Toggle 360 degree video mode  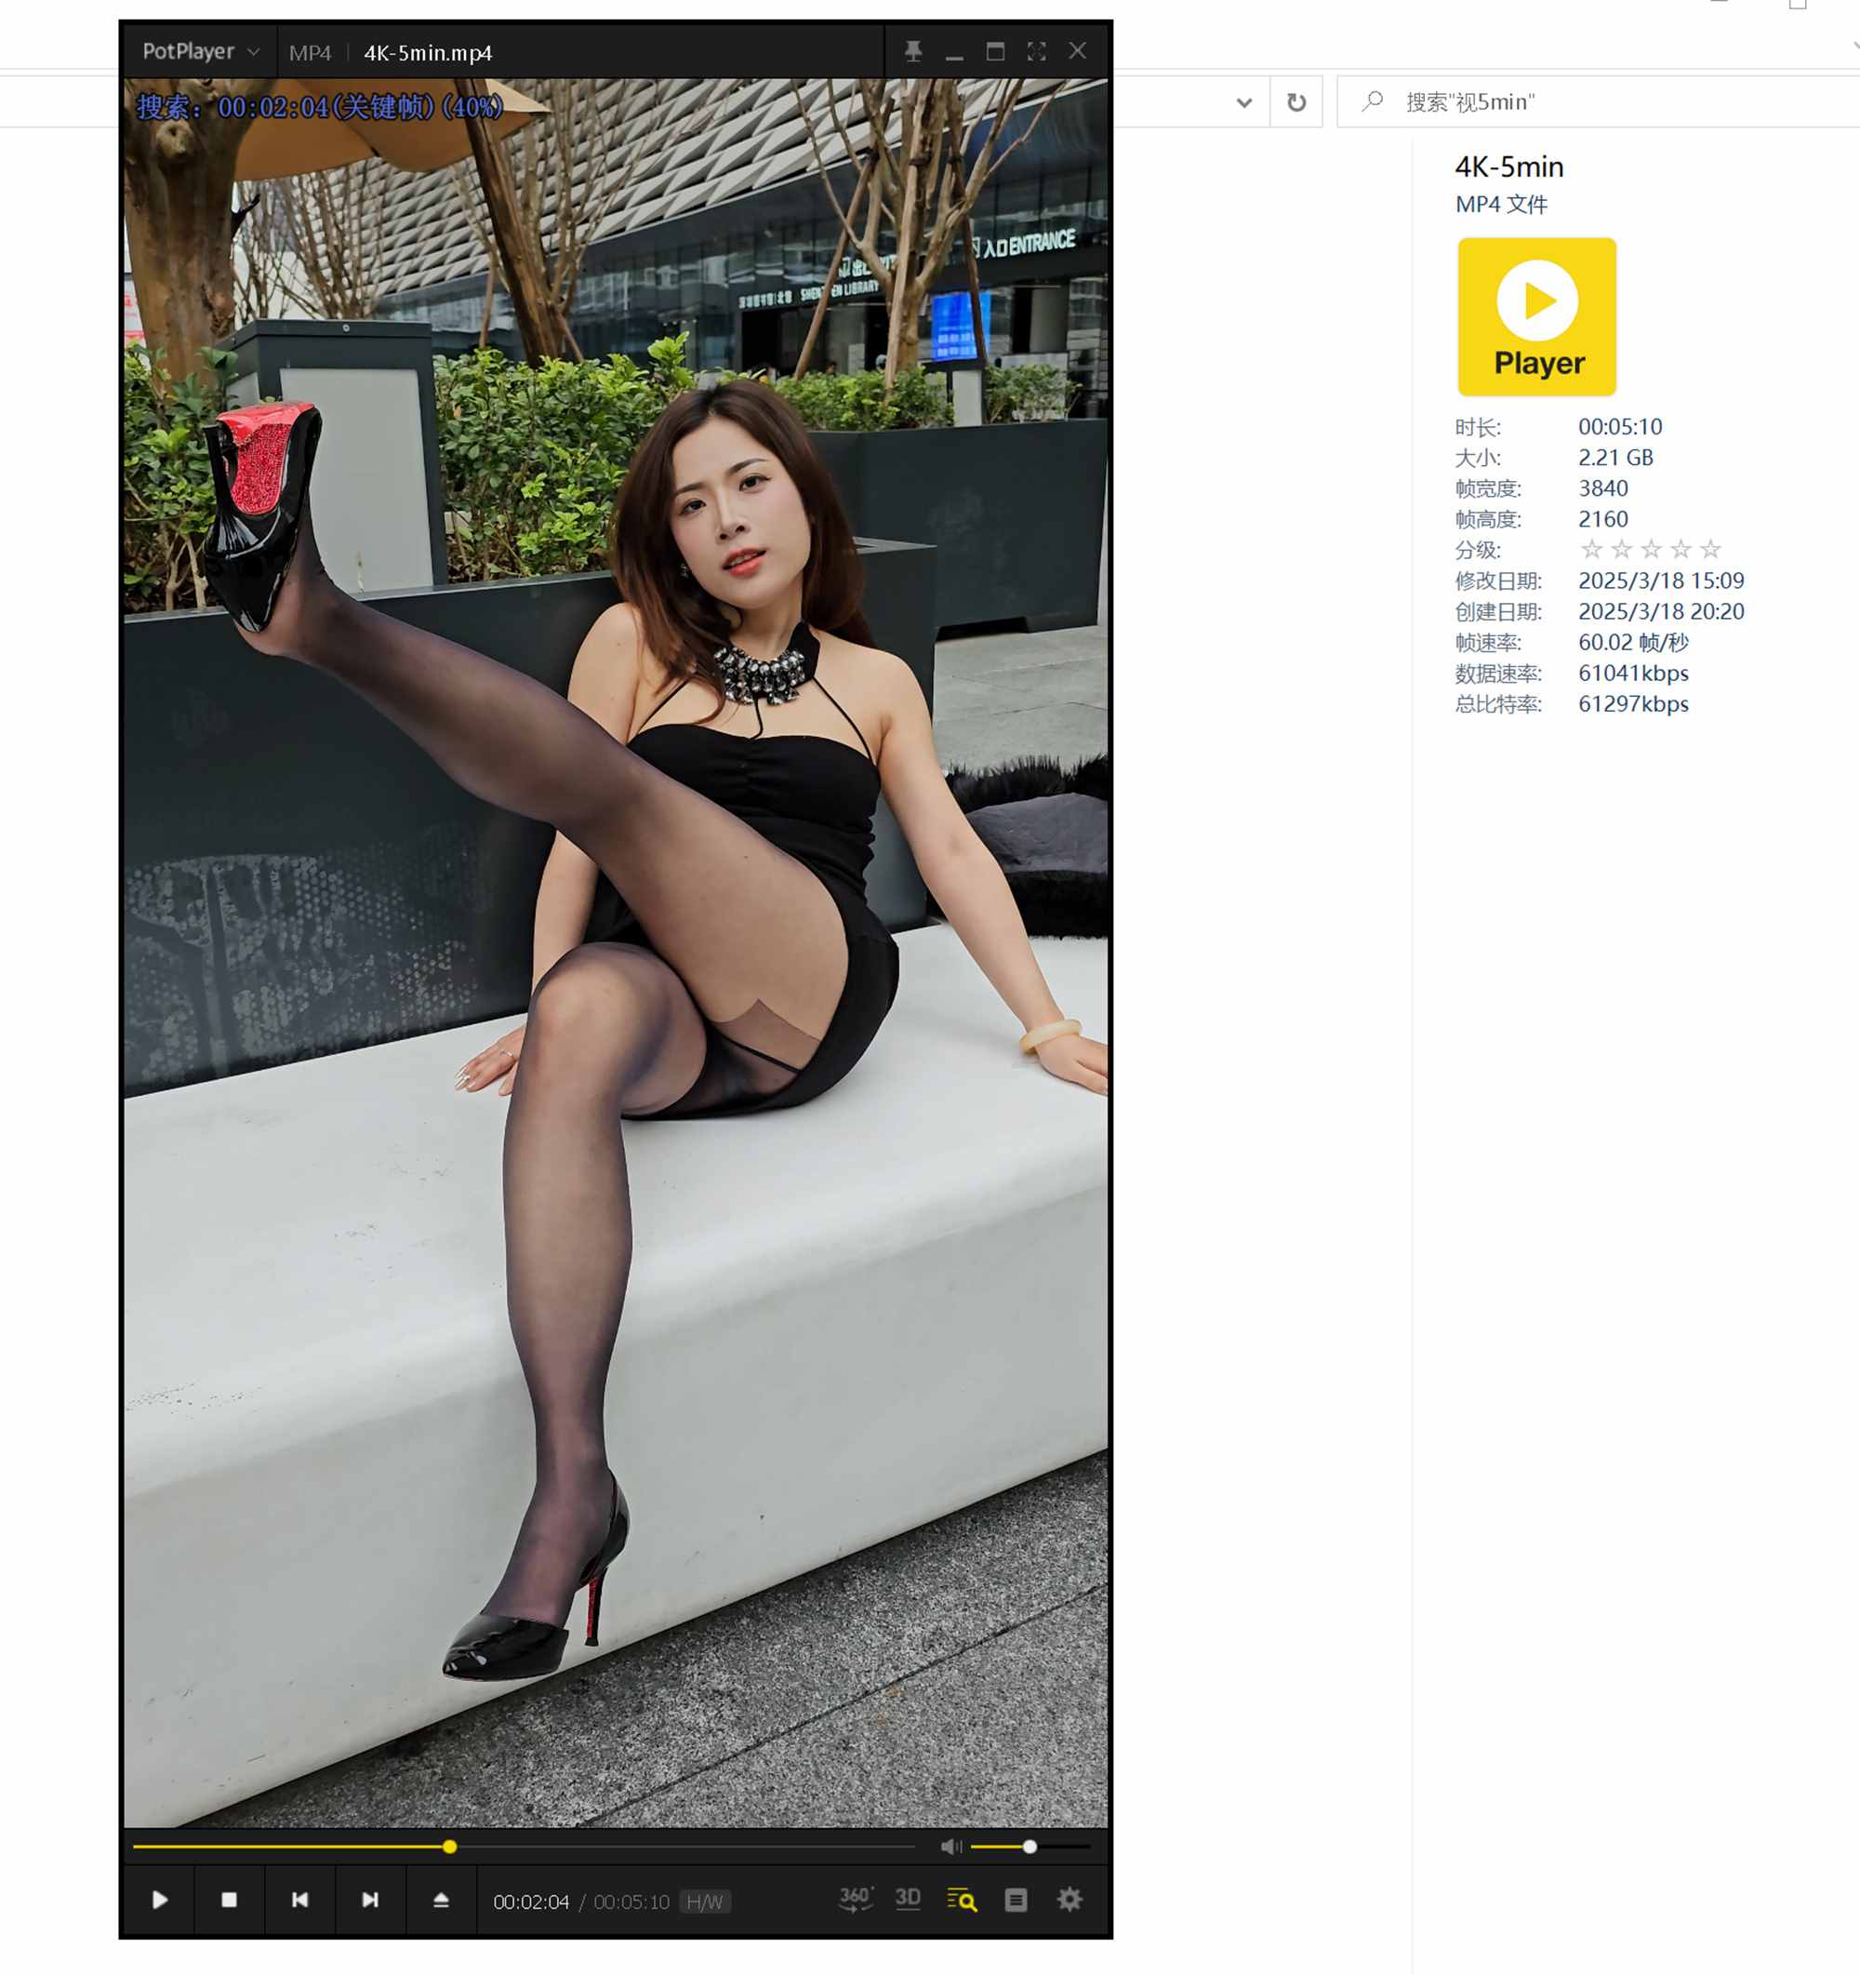855,1900
